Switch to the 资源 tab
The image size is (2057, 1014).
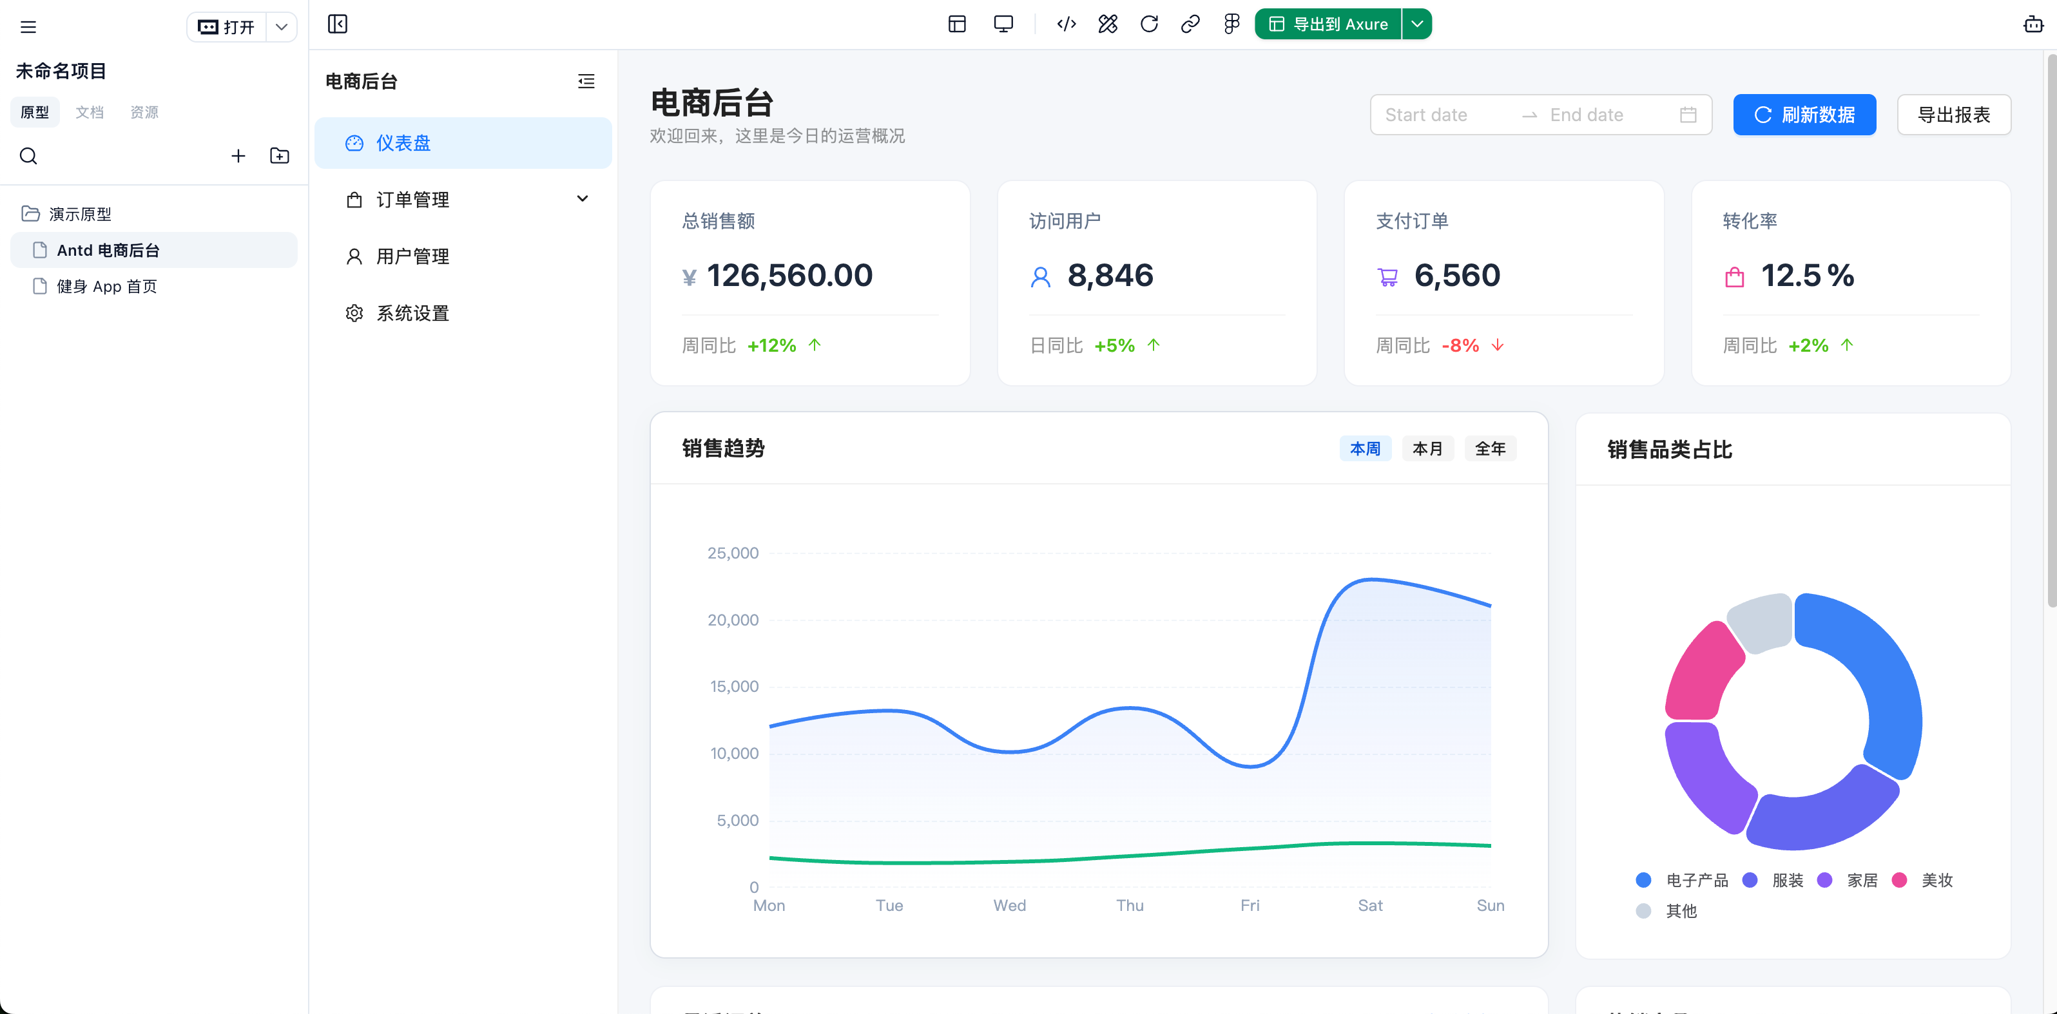(x=144, y=113)
